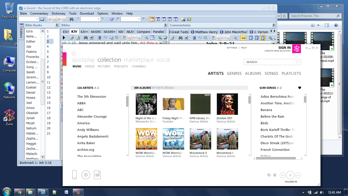Skip to the next track in Zune

click(x=298, y=175)
